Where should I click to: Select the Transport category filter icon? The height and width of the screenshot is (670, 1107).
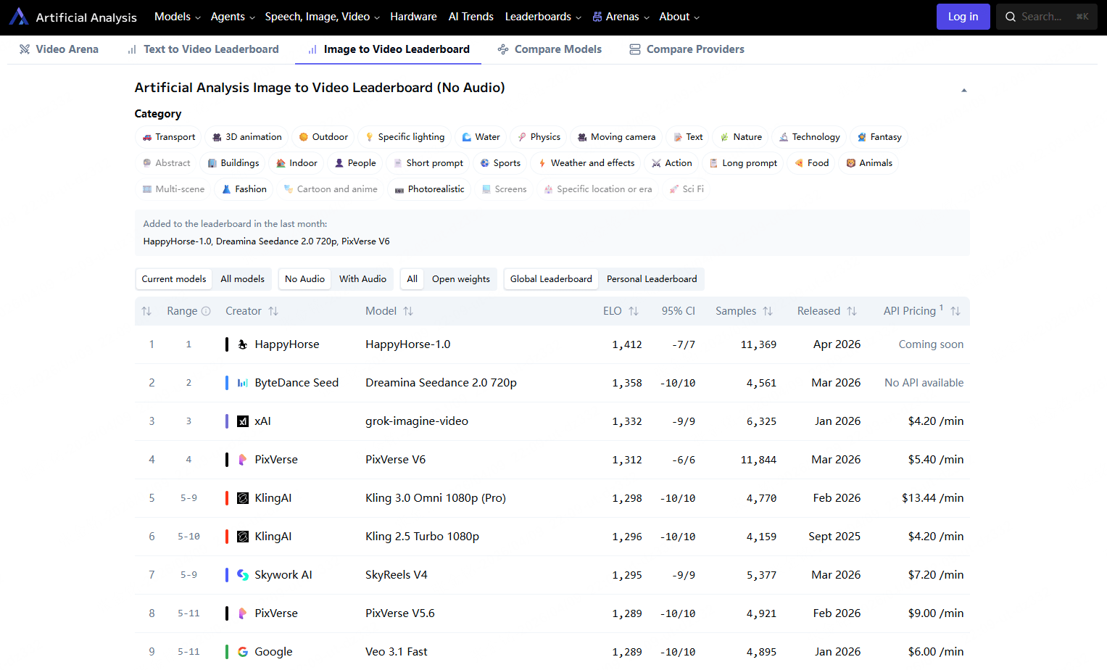coord(146,137)
